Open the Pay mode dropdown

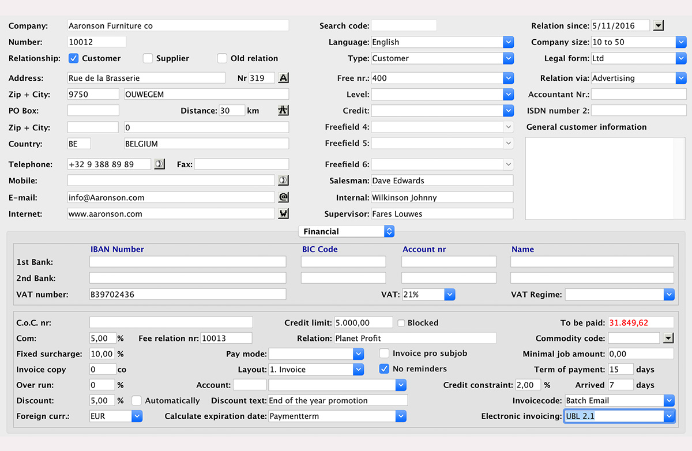pos(359,354)
